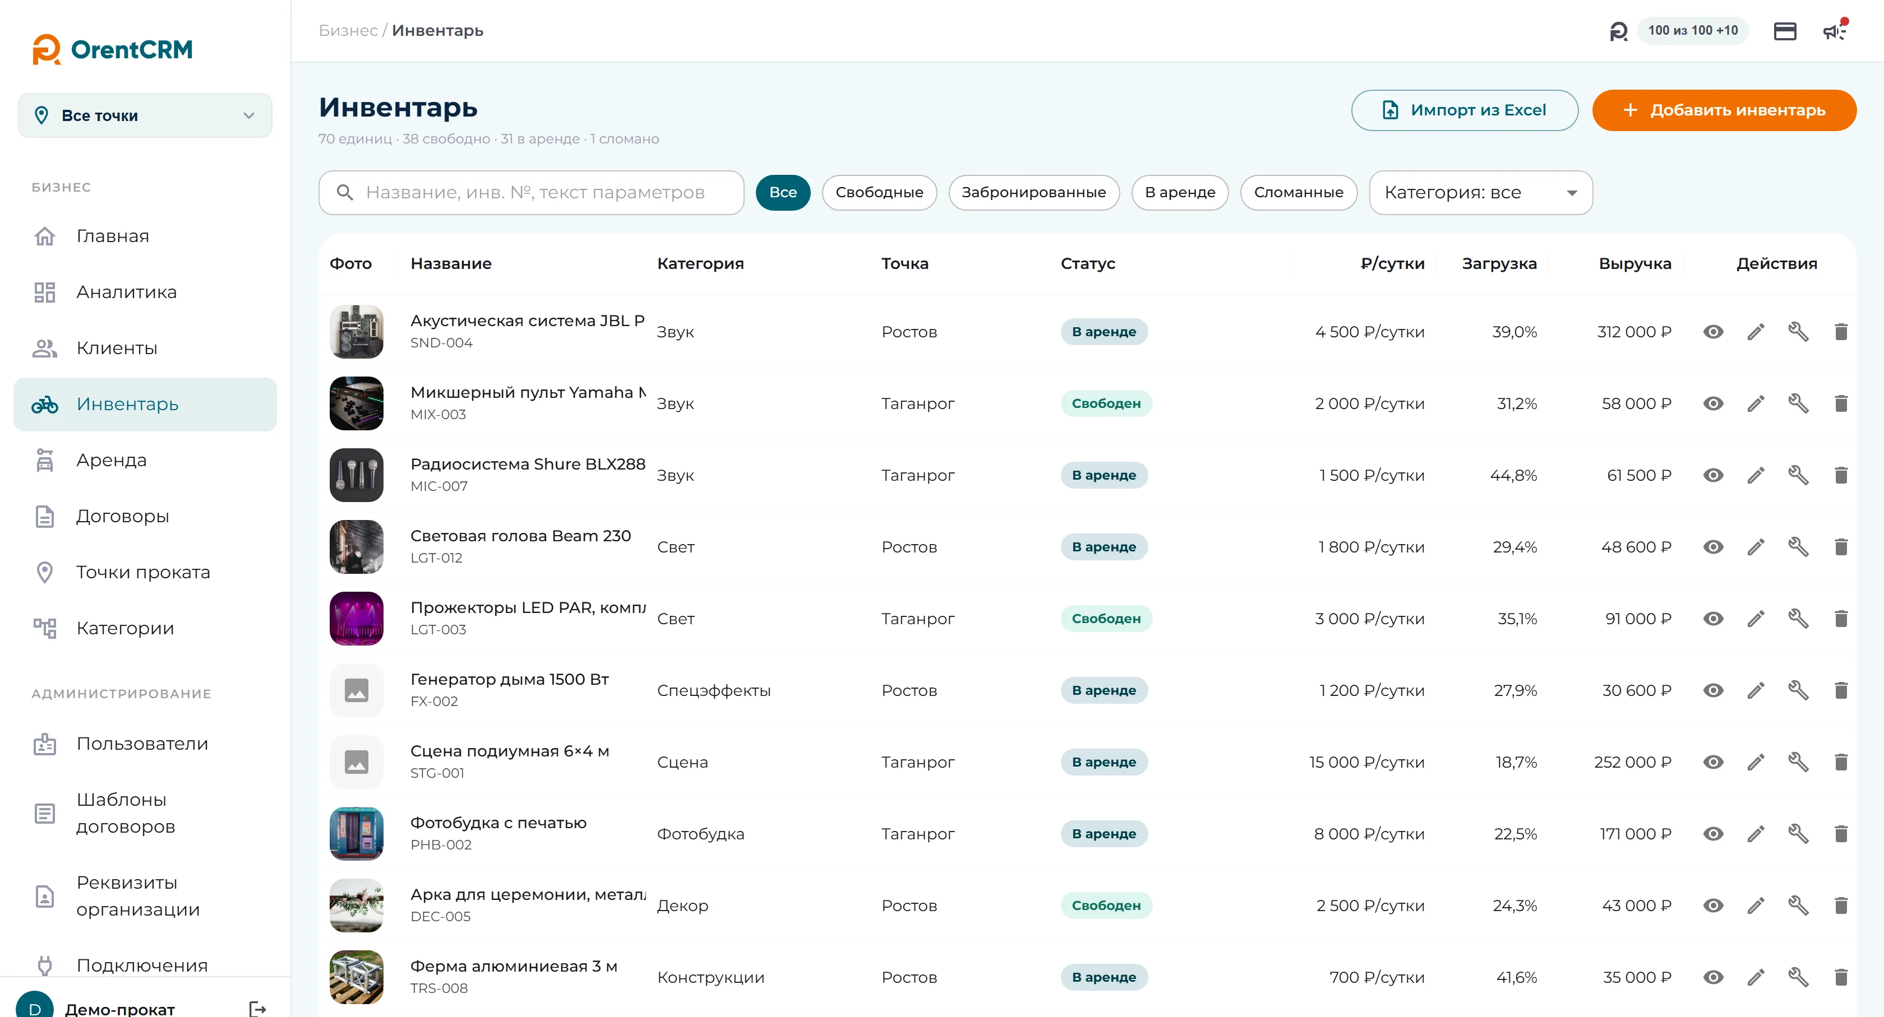
Task: View Акустическая система JBL via eye icon
Action: [1713, 332]
